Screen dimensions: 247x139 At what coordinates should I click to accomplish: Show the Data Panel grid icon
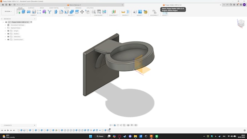(x=6, y=5)
